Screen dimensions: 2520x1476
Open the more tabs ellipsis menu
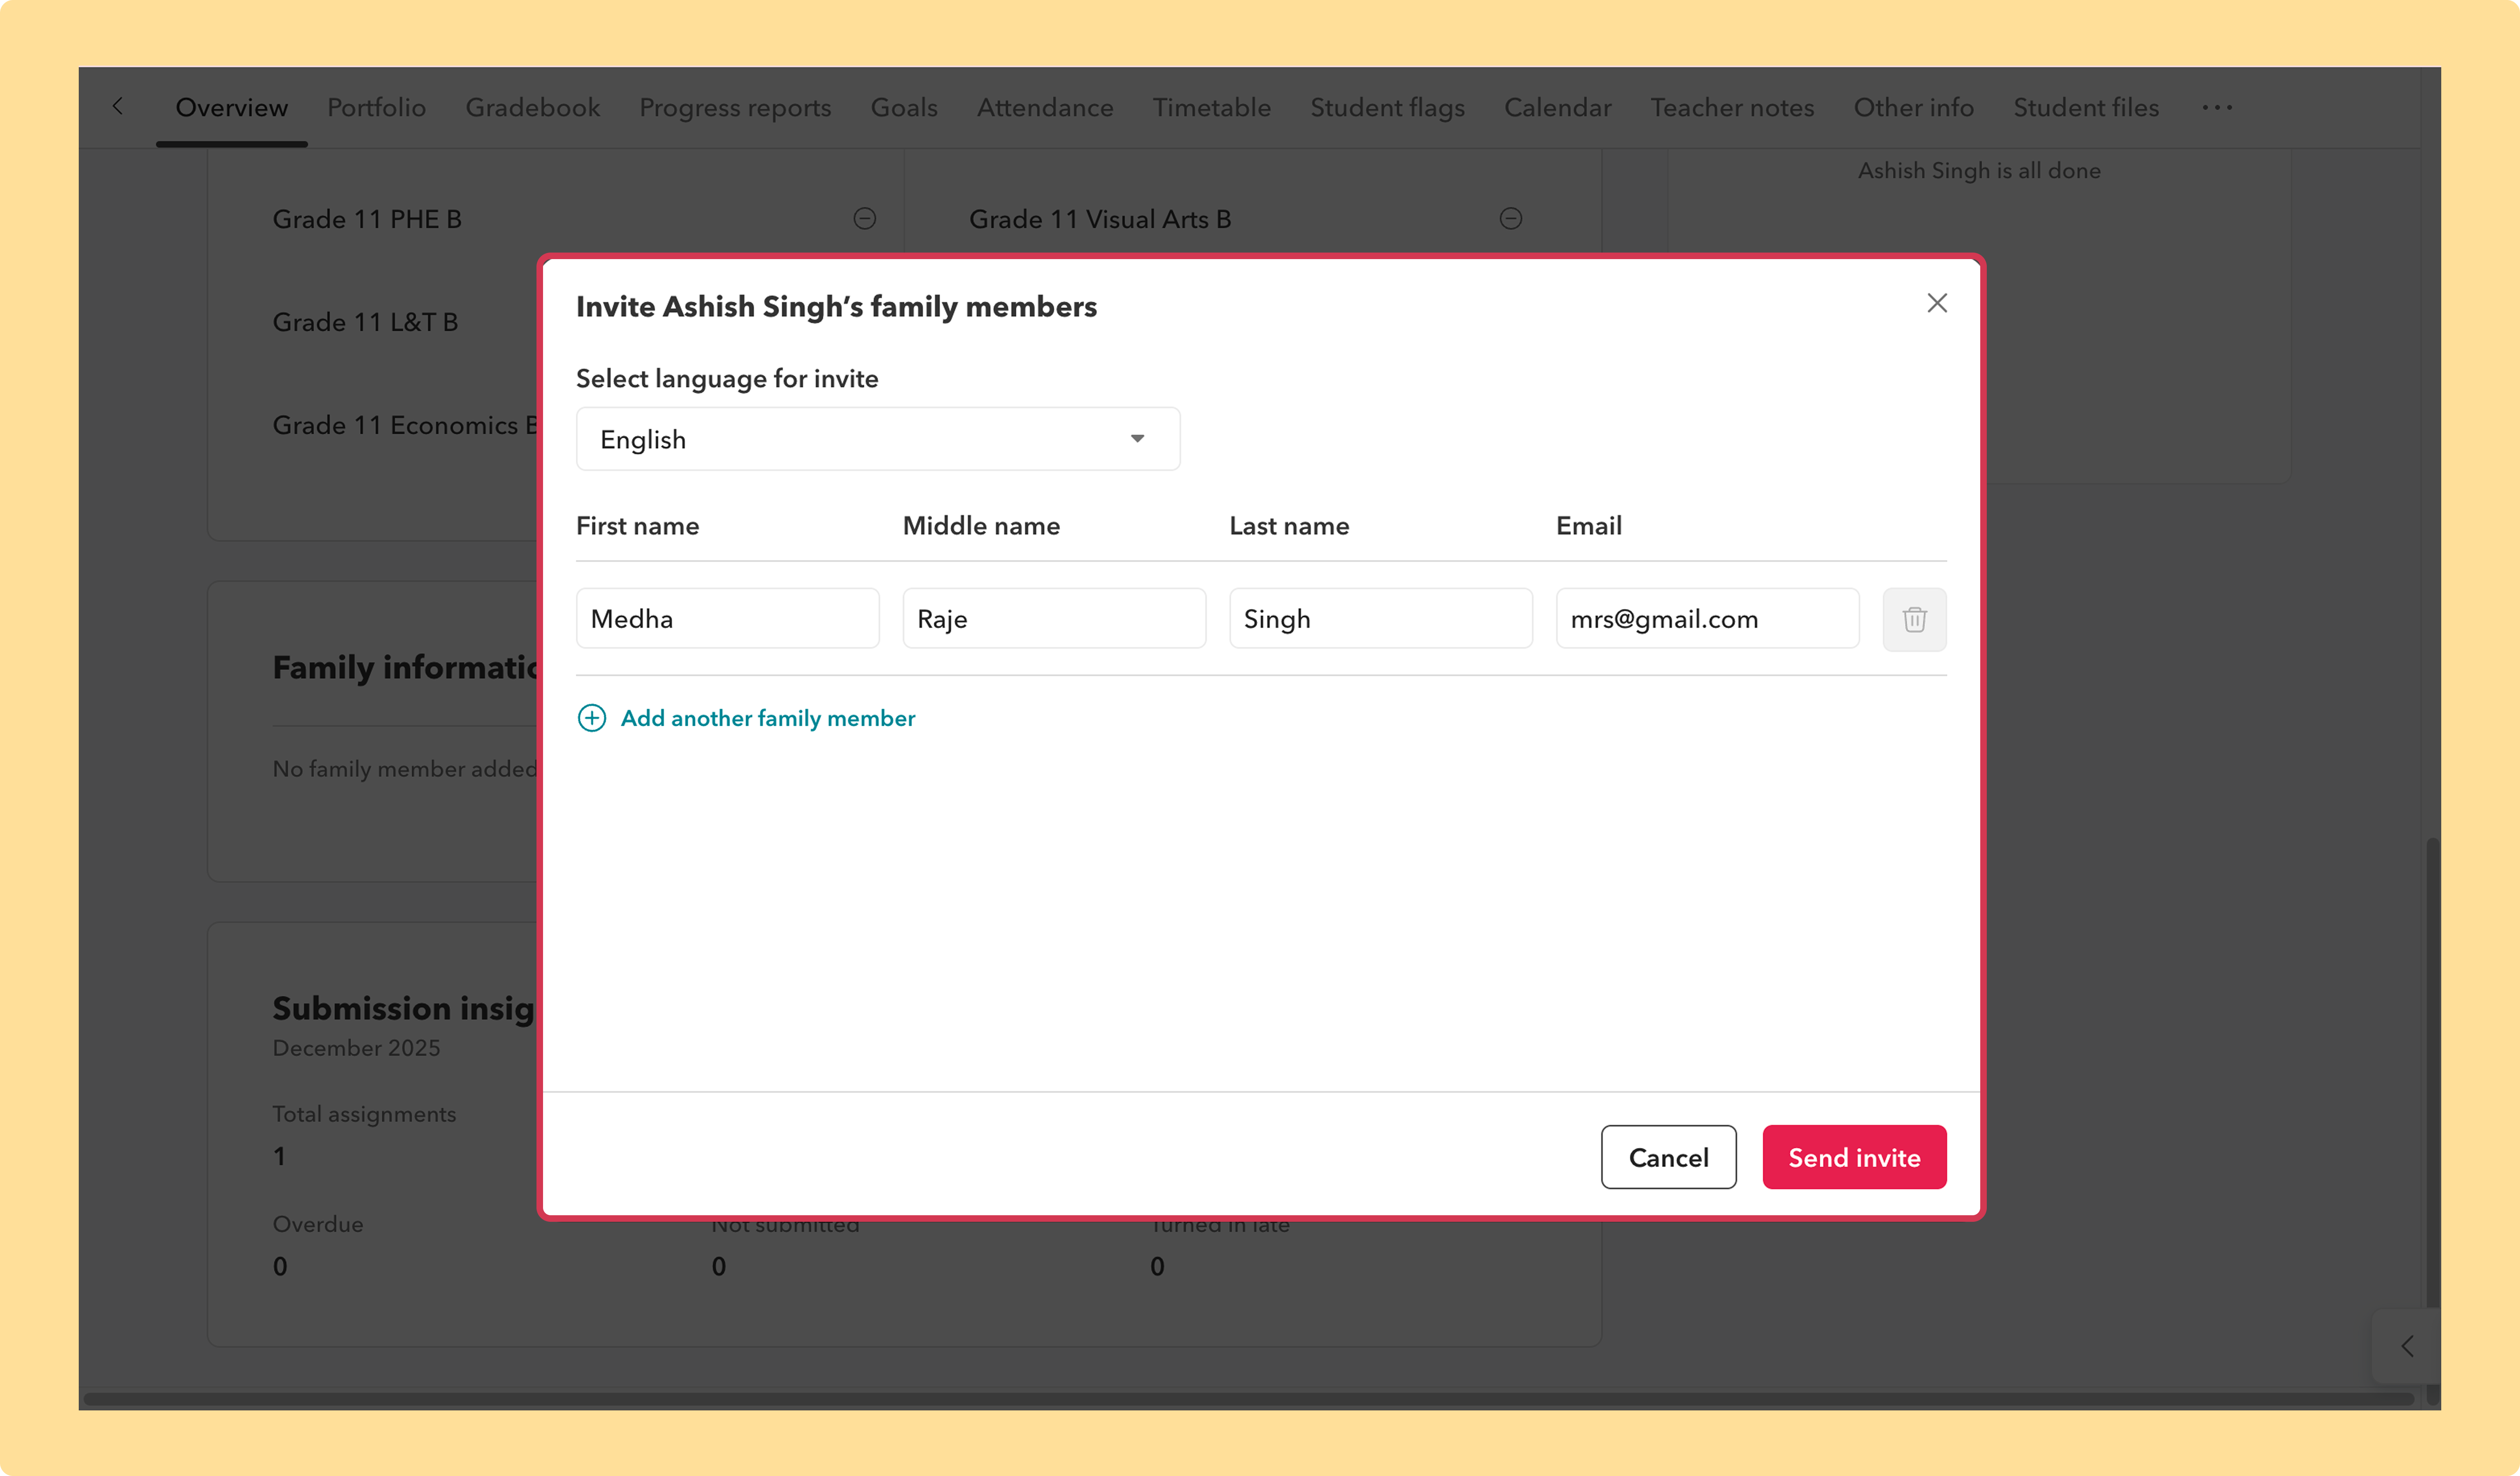[2216, 107]
